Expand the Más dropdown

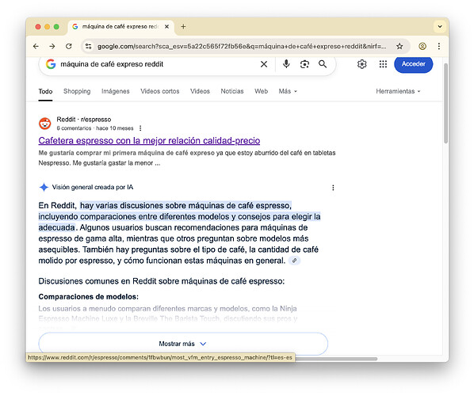click(288, 91)
